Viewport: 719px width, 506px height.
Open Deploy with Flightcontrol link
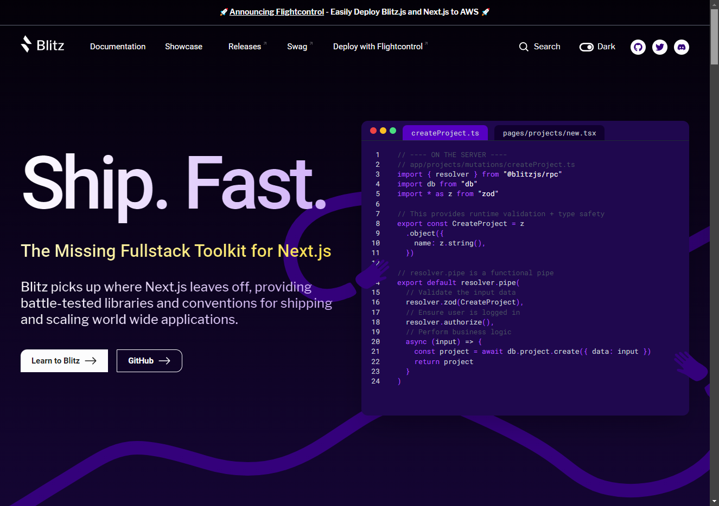[378, 47]
